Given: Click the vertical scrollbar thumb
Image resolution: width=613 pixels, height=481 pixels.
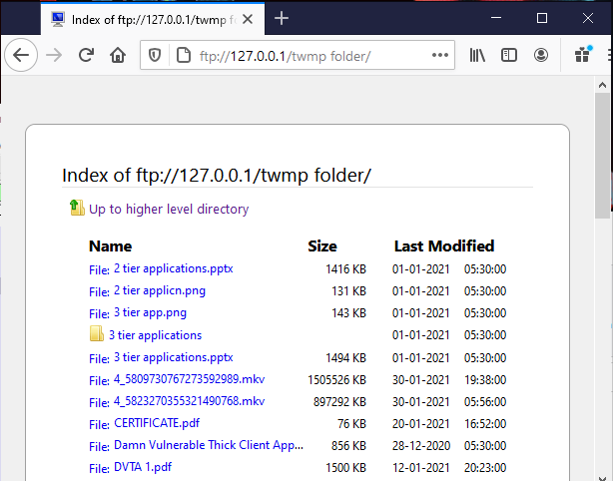Looking at the screenshot, I should [602, 156].
